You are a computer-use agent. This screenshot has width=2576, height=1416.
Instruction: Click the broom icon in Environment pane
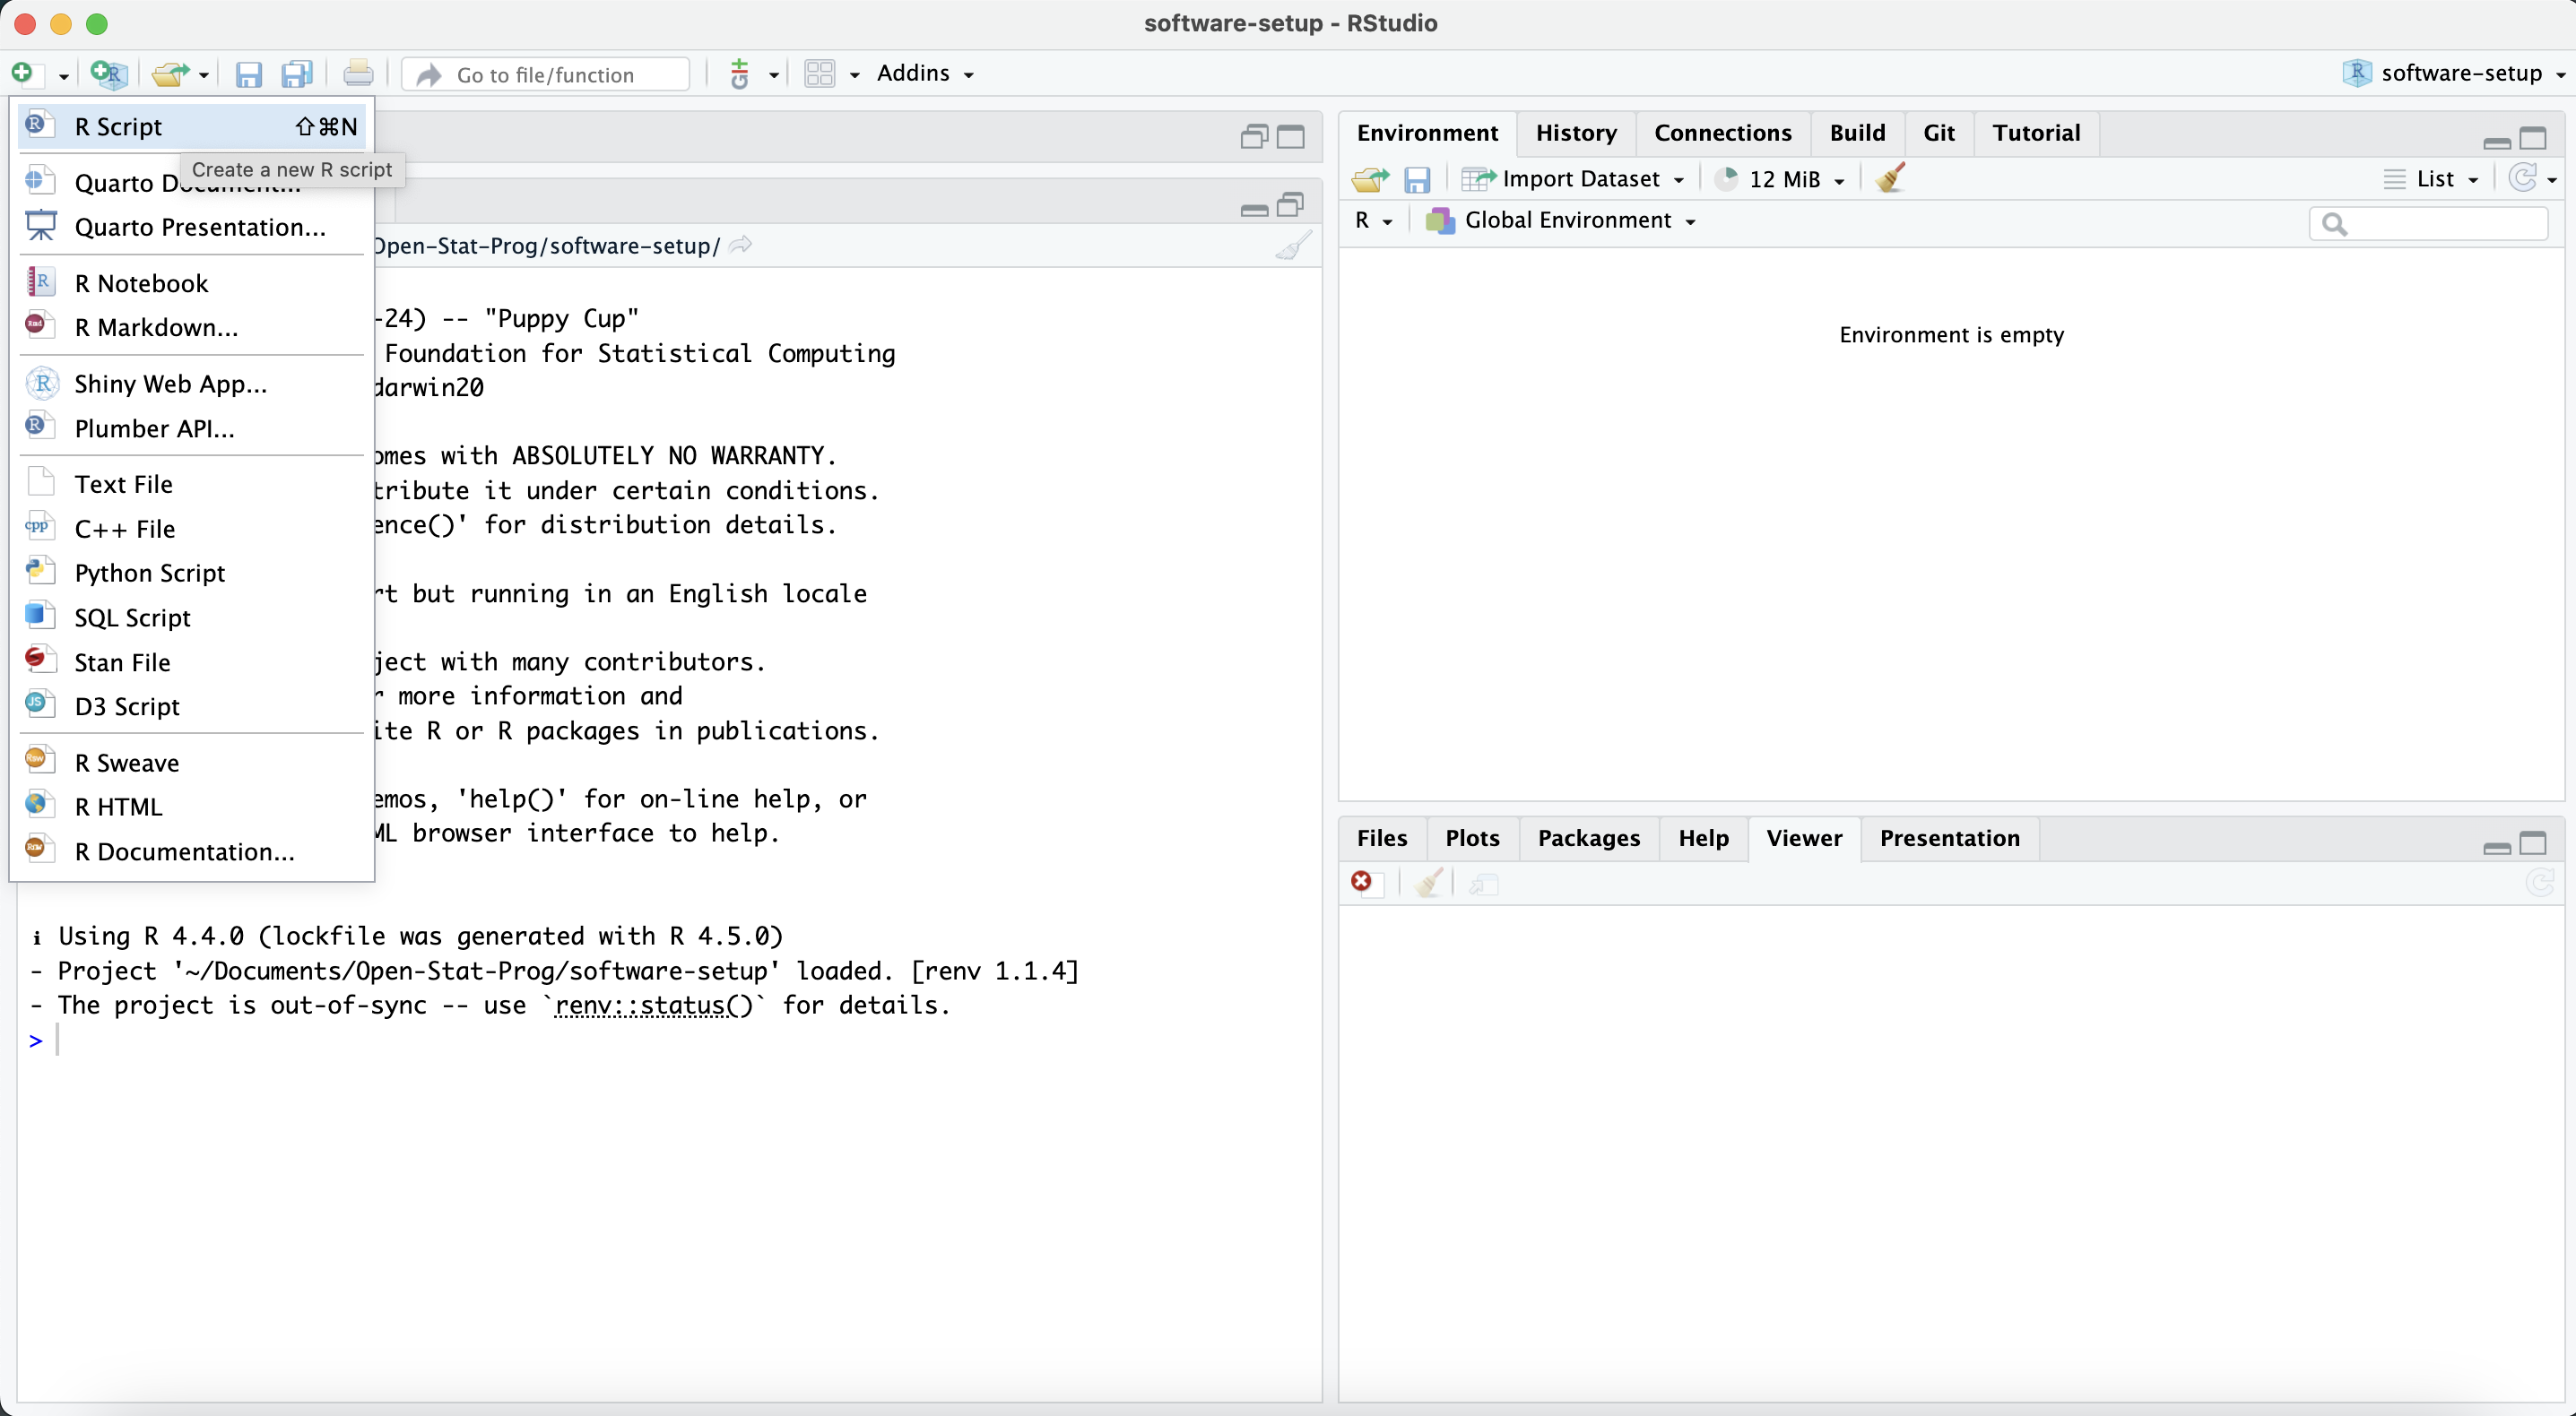tap(1890, 179)
